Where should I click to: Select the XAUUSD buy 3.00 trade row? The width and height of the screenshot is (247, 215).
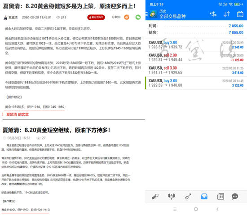pos(196,83)
